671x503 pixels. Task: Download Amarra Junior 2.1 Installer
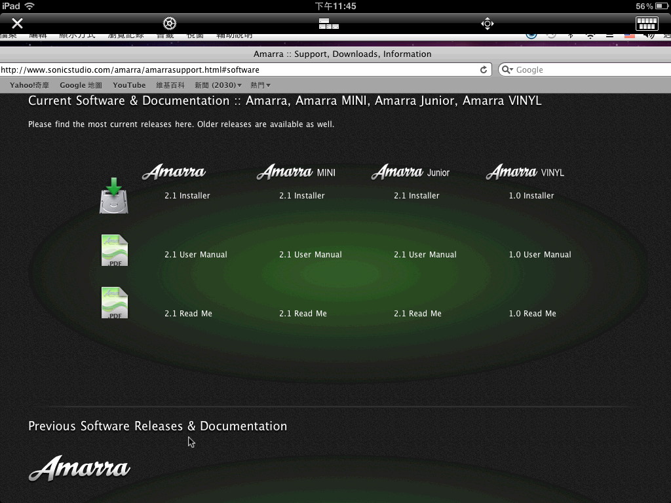[417, 195]
